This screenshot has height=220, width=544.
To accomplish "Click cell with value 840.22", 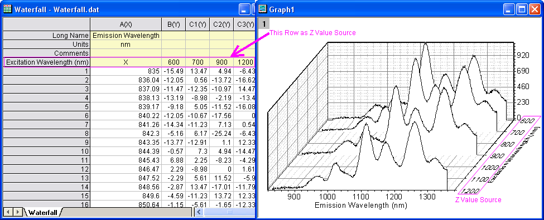I will point(126,115).
